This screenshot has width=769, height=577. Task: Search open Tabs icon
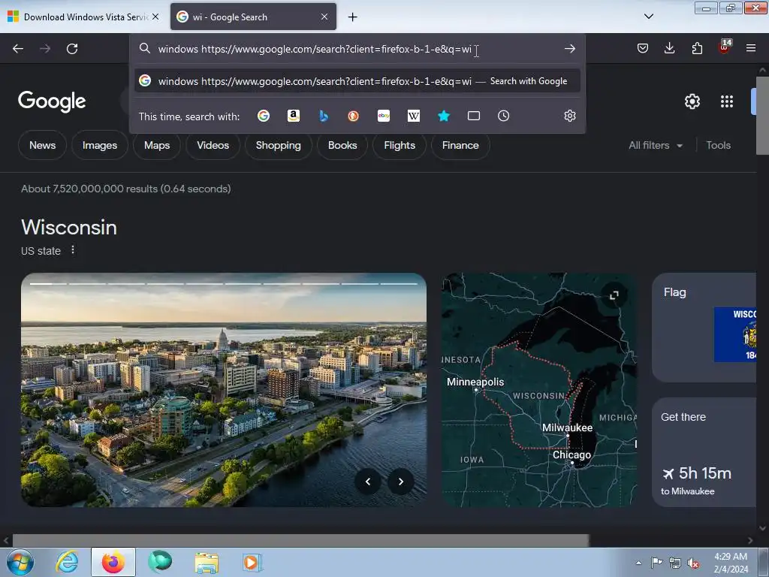pyautogui.click(x=474, y=116)
